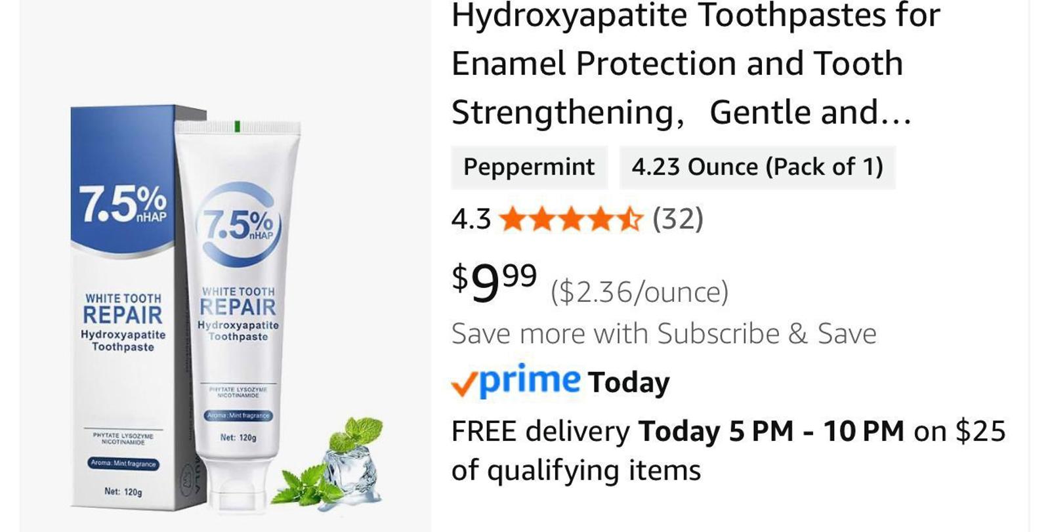Click the $9.99 price
Viewport: 1050px width, 532px height.
(494, 281)
